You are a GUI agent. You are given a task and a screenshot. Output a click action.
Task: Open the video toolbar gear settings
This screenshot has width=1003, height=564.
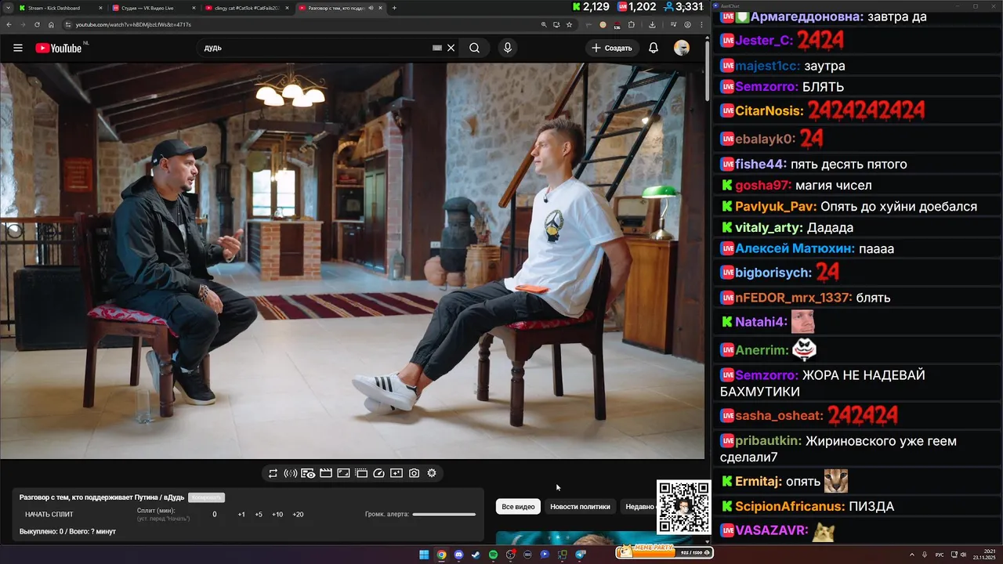[432, 473]
